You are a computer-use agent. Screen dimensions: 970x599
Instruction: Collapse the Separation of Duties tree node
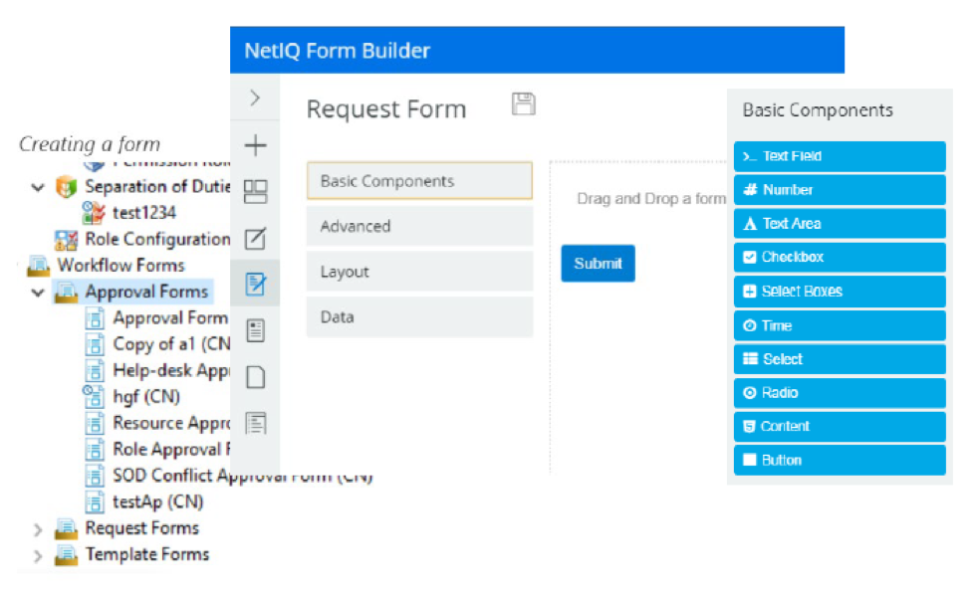[x=39, y=187]
